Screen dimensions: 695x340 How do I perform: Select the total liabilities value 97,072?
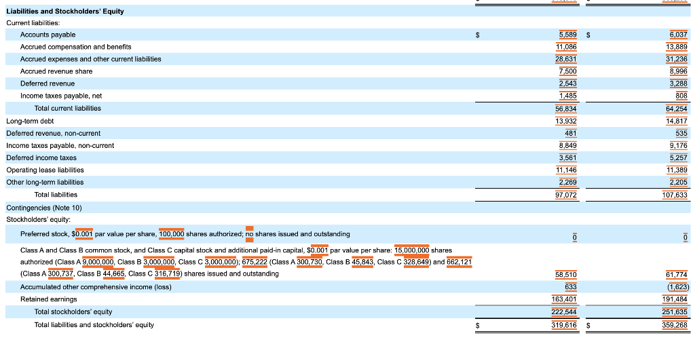click(x=566, y=195)
